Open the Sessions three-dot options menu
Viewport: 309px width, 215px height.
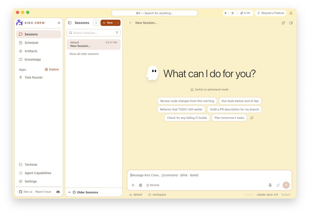coord(96,23)
